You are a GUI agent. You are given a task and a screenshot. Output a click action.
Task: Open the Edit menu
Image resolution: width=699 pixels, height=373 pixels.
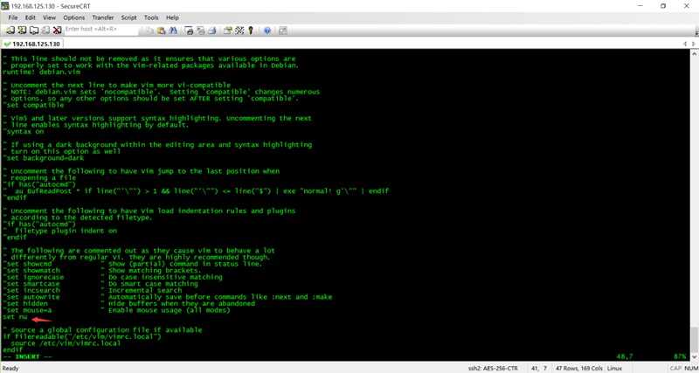30,17
